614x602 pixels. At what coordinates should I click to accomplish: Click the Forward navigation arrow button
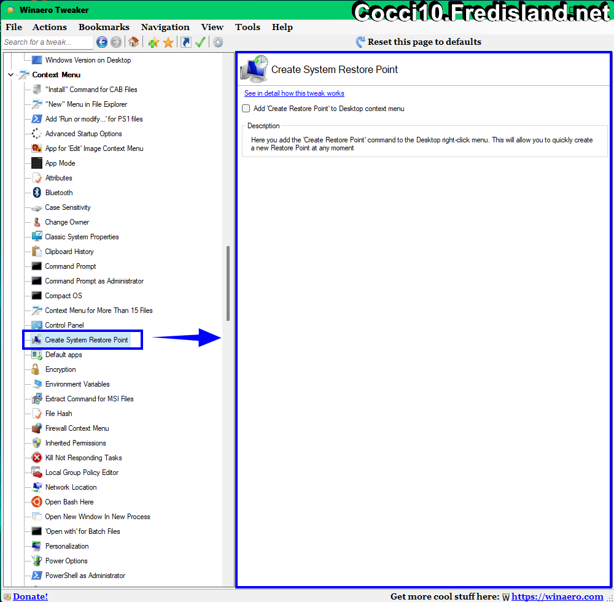(116, 42)
